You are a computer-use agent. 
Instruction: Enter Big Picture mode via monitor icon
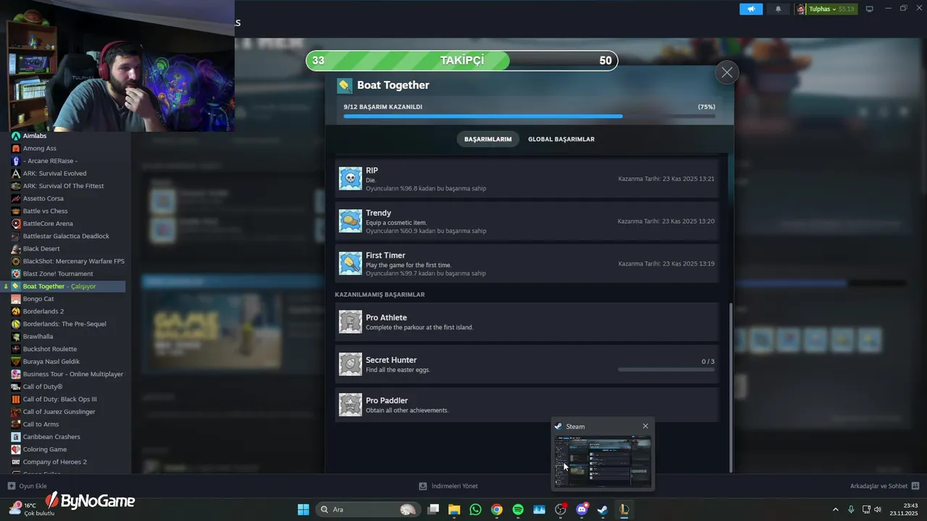[x=870, y=9]
